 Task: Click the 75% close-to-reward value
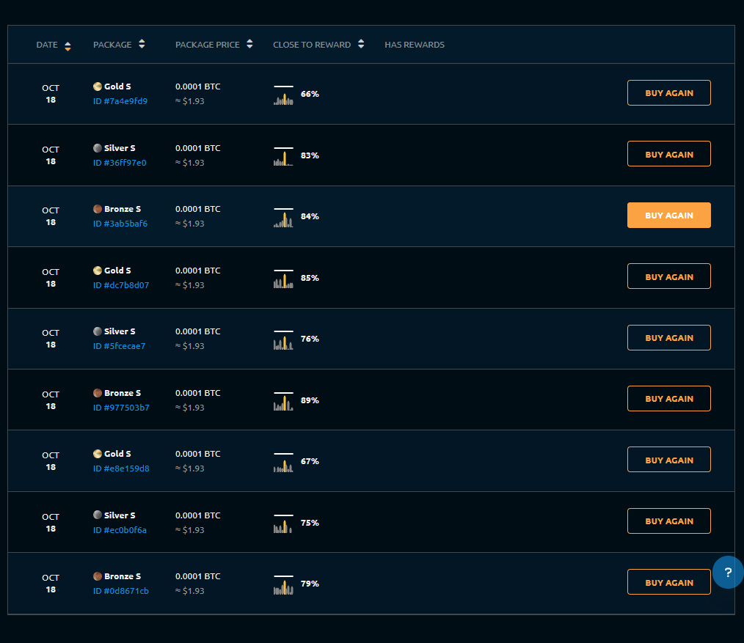[x=310, y=523]
